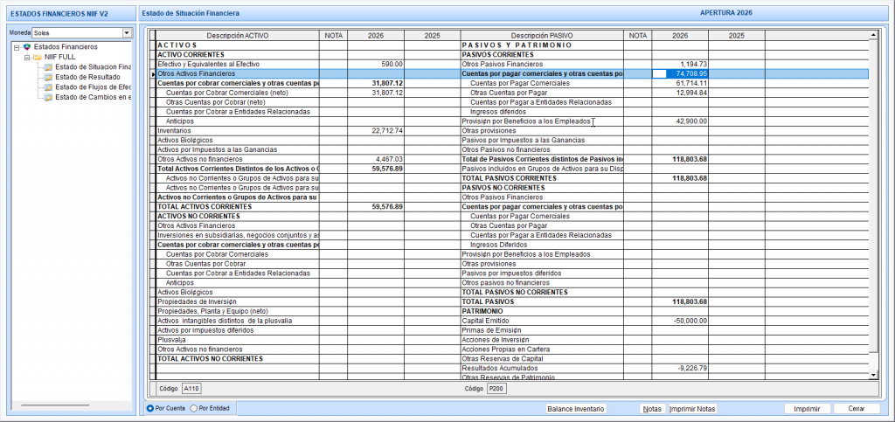Click the Provisión por Beneficios value 42,900.00

680,121
